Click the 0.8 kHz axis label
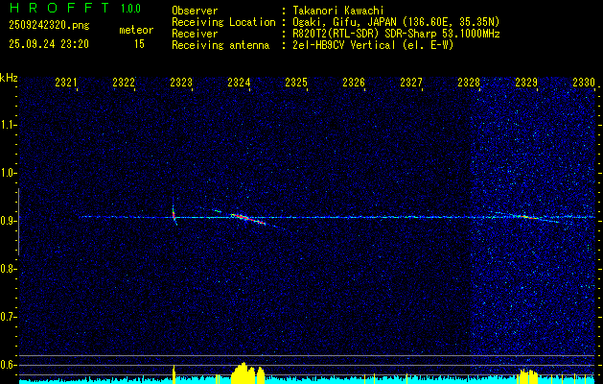The image size is (603, 384). [9, 269]
